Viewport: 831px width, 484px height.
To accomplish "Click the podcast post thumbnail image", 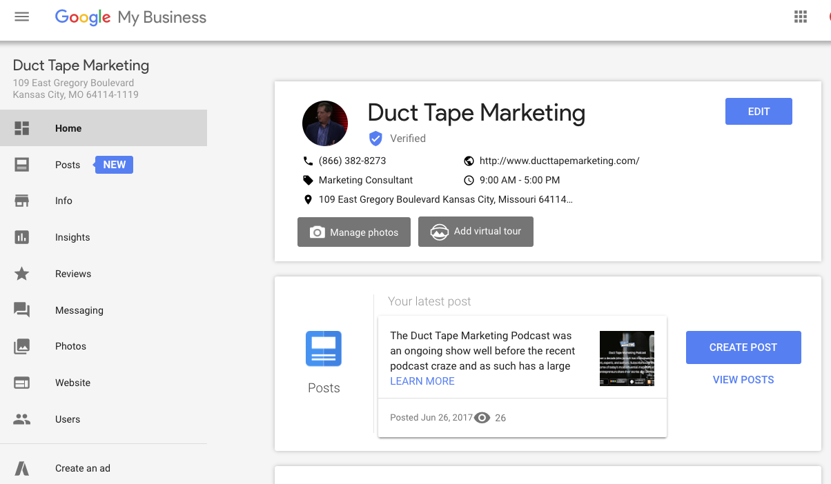I will click(x=627, y=359).
